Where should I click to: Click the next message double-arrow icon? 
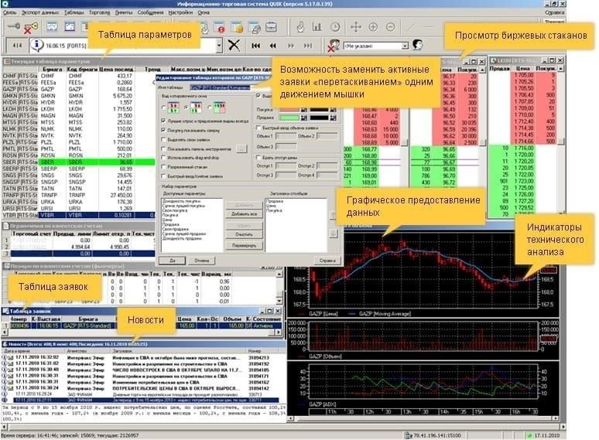point(291,46)
